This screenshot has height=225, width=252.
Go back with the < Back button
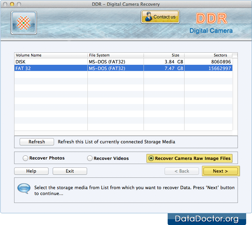pyautogui.click(x=182, y=171)
